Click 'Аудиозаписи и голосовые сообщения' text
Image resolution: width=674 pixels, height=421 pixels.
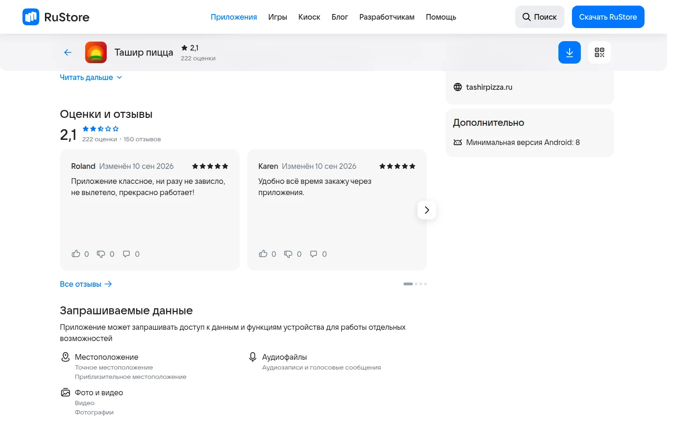point(322,368)
